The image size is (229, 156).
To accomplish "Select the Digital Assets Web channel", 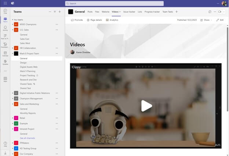I will 29,67.
